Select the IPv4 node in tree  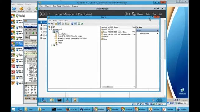point(57,31)
